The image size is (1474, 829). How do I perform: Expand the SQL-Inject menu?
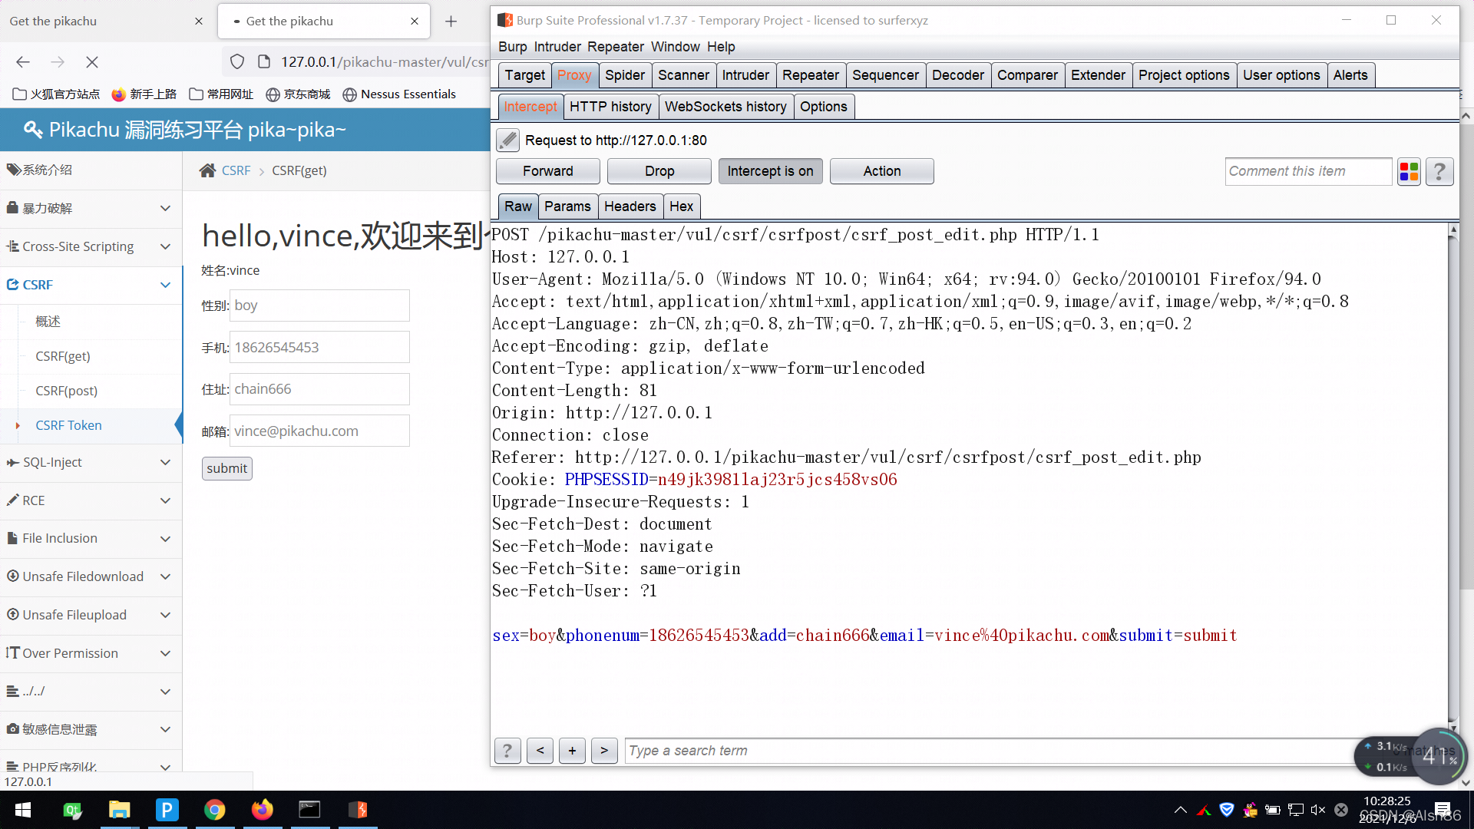coord(91,463)
